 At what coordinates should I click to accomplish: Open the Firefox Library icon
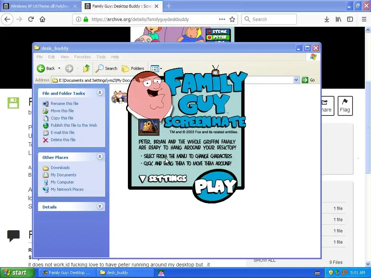tap(338, 20)
